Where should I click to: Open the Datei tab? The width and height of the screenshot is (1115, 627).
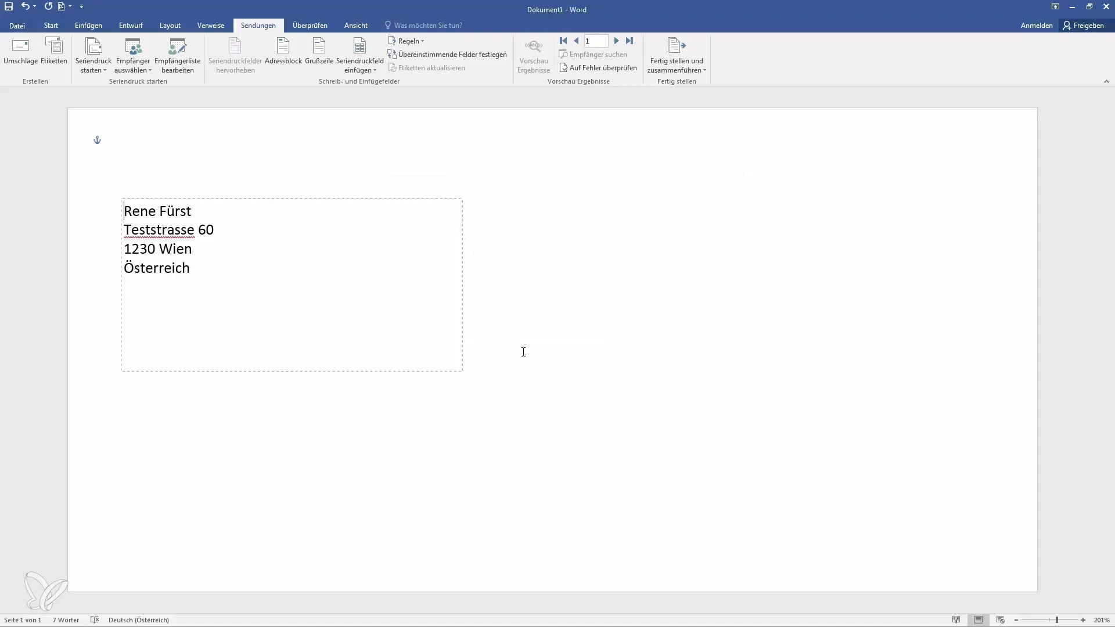(17, 26)
